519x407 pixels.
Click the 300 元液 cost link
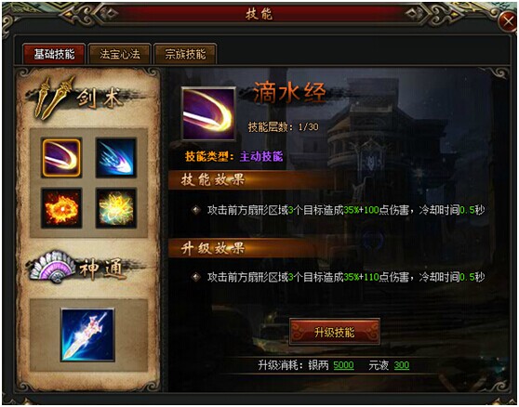402,365
